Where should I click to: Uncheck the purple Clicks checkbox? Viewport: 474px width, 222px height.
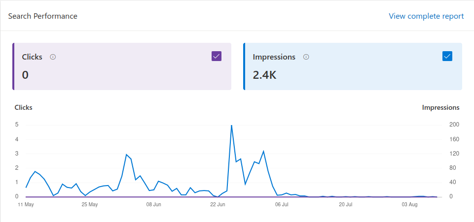coord(217,56)
